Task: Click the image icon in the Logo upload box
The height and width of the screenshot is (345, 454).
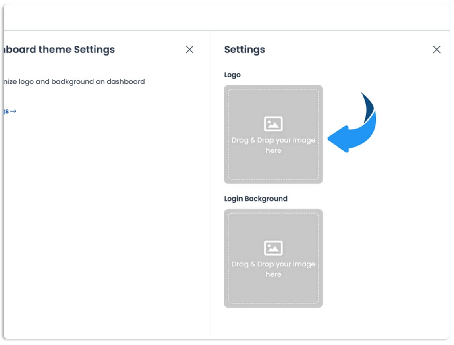Action: (x=273, y=124)
